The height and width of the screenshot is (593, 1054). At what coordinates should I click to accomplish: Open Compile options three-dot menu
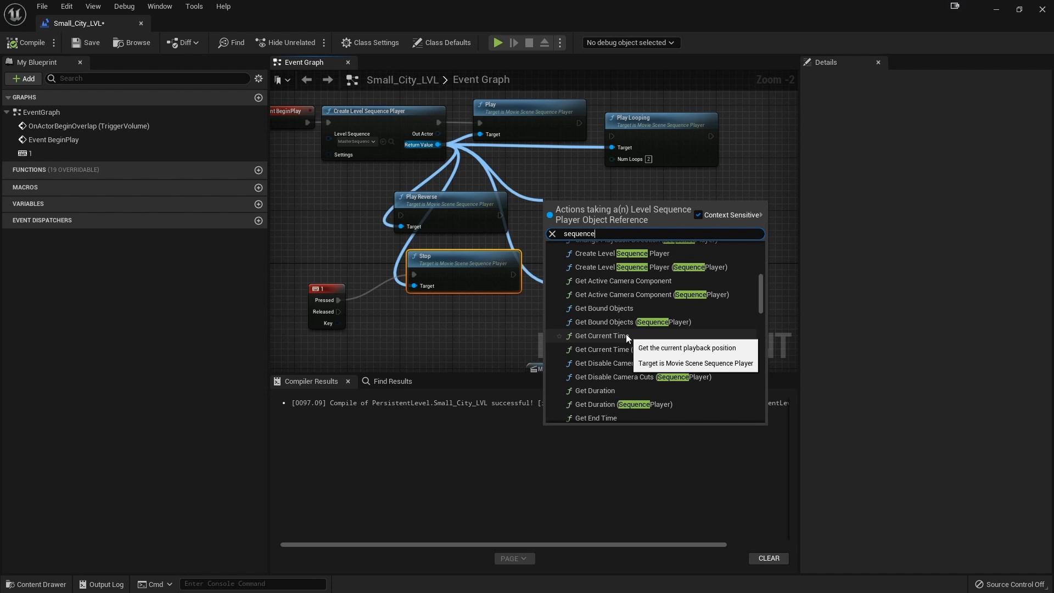[x=54, y=43]
